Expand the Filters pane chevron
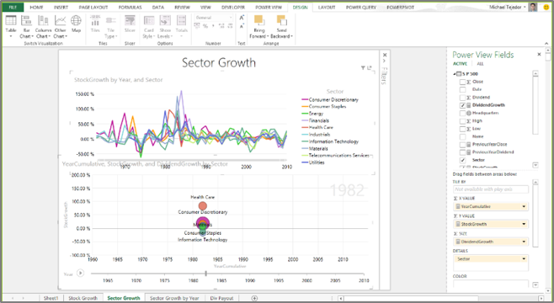 [385, 61]
